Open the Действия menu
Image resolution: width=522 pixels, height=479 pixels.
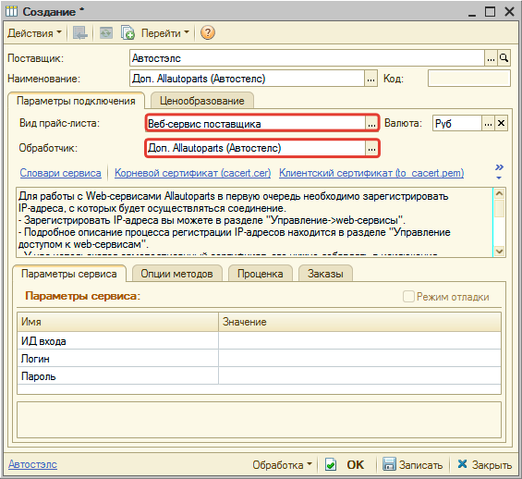(x=34, y=33)
